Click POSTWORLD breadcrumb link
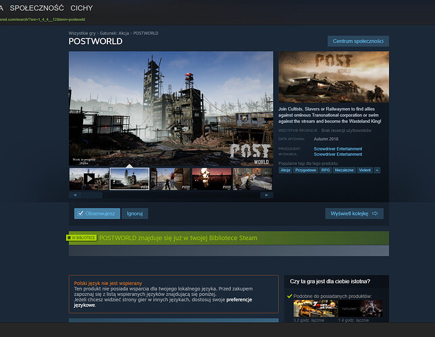 tap(146, 33)
